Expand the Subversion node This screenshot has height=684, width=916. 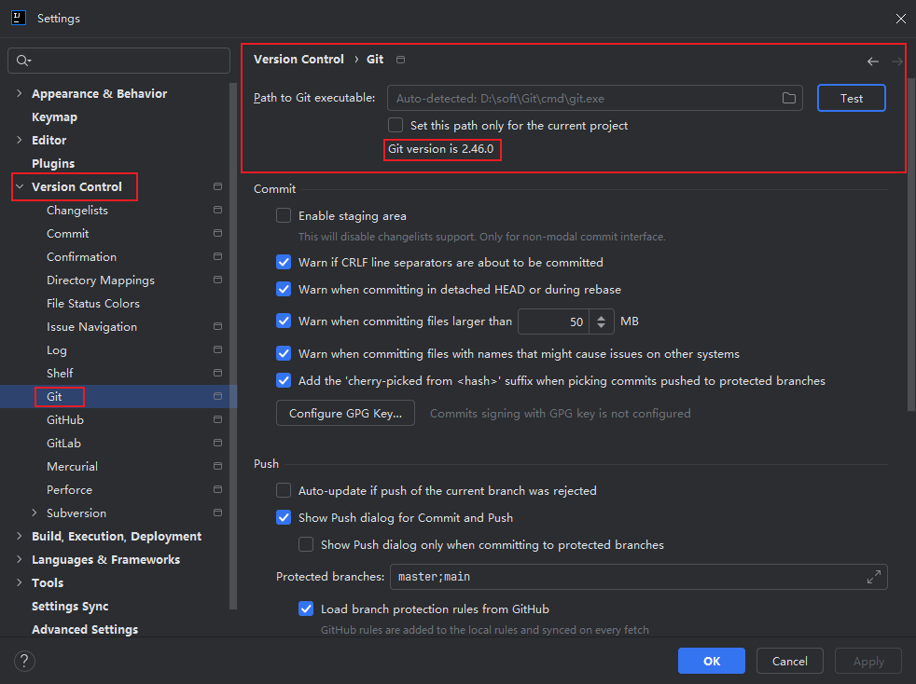point(34,513)
